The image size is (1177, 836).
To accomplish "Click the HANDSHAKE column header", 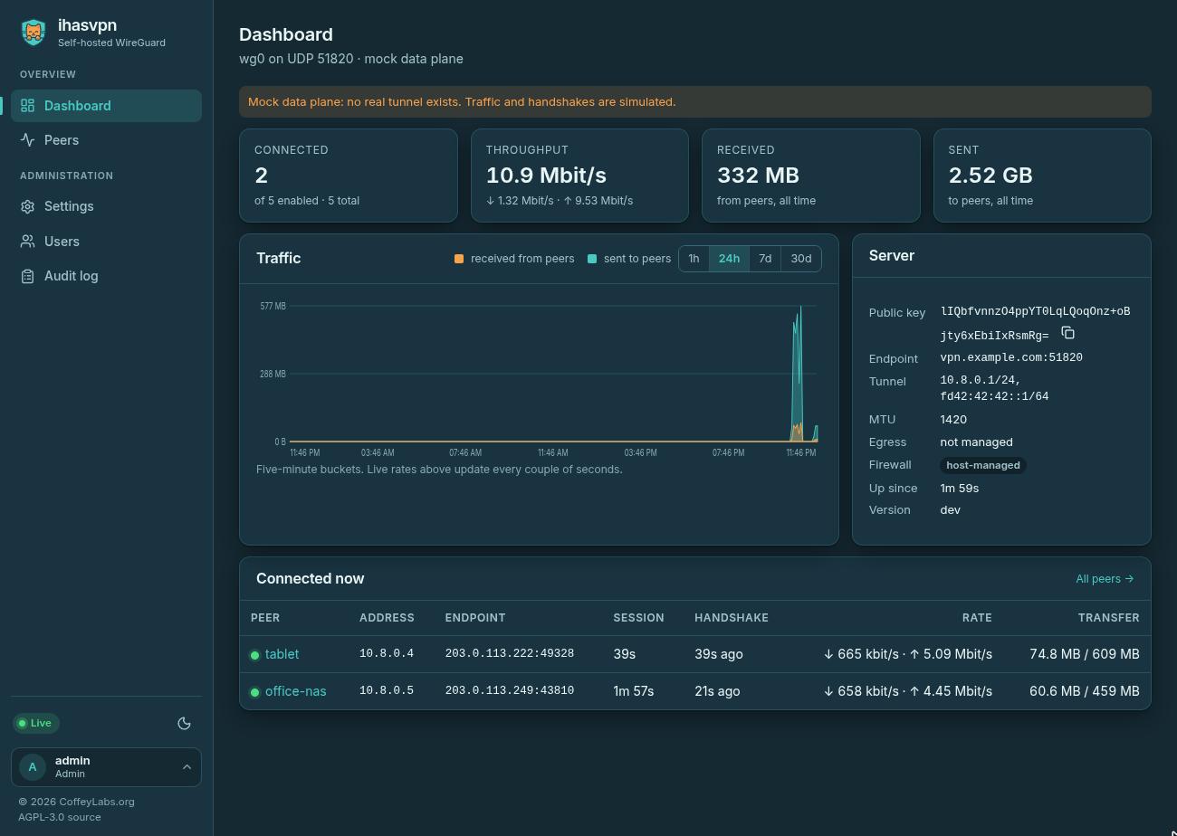I will (732, 618).
